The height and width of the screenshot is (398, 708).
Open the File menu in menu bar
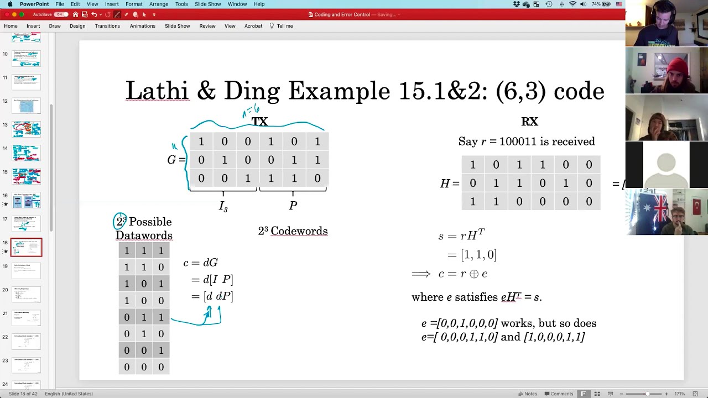[x=59, y=4]
